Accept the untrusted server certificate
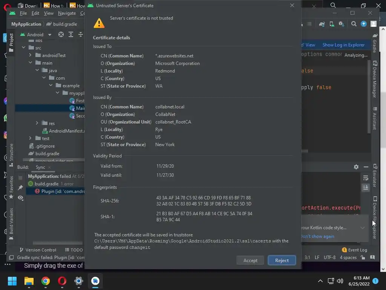Screen dimensions: 386x290 click(x=250, y=261)
